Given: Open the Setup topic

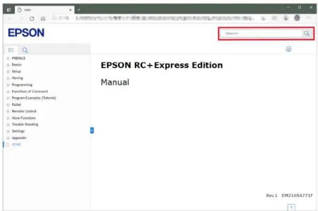Looking at the screenshot, I should [17, 71].
